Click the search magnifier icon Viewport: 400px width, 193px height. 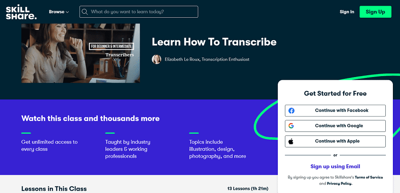[x=85, y=12]
